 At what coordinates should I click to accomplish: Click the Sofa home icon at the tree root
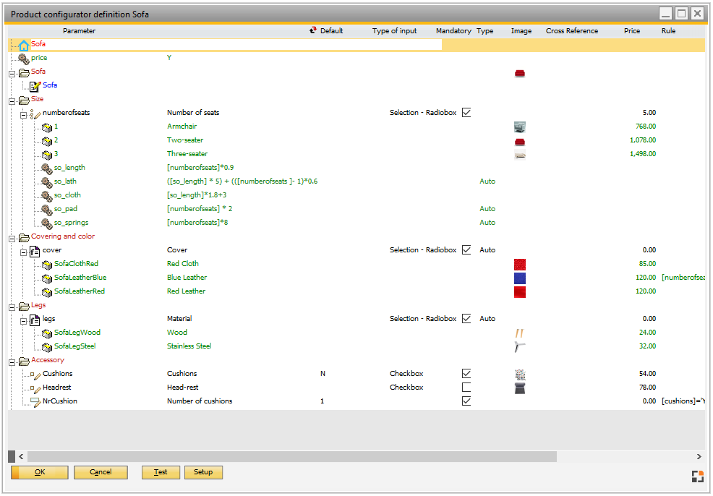tap(22, 44)
